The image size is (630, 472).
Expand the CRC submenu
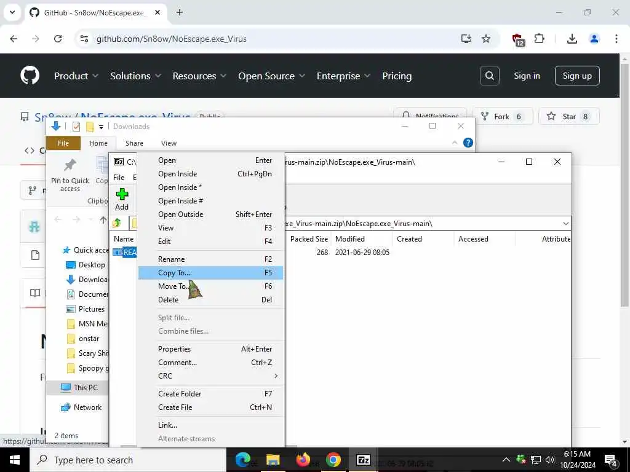[x=210, y=376]
